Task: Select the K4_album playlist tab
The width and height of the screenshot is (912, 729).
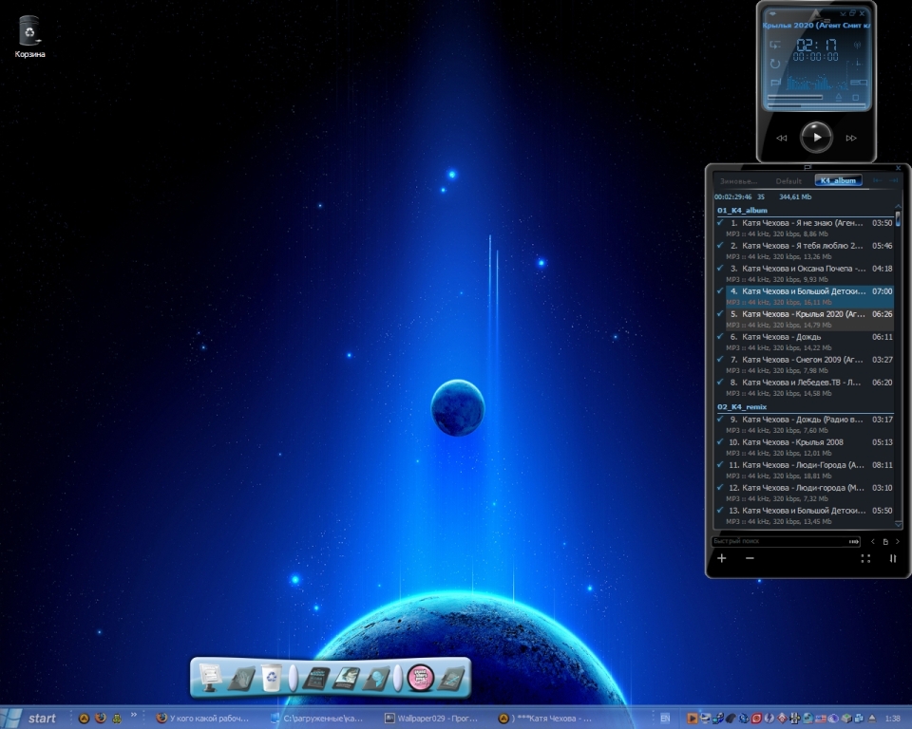Action: click(838, 180)
